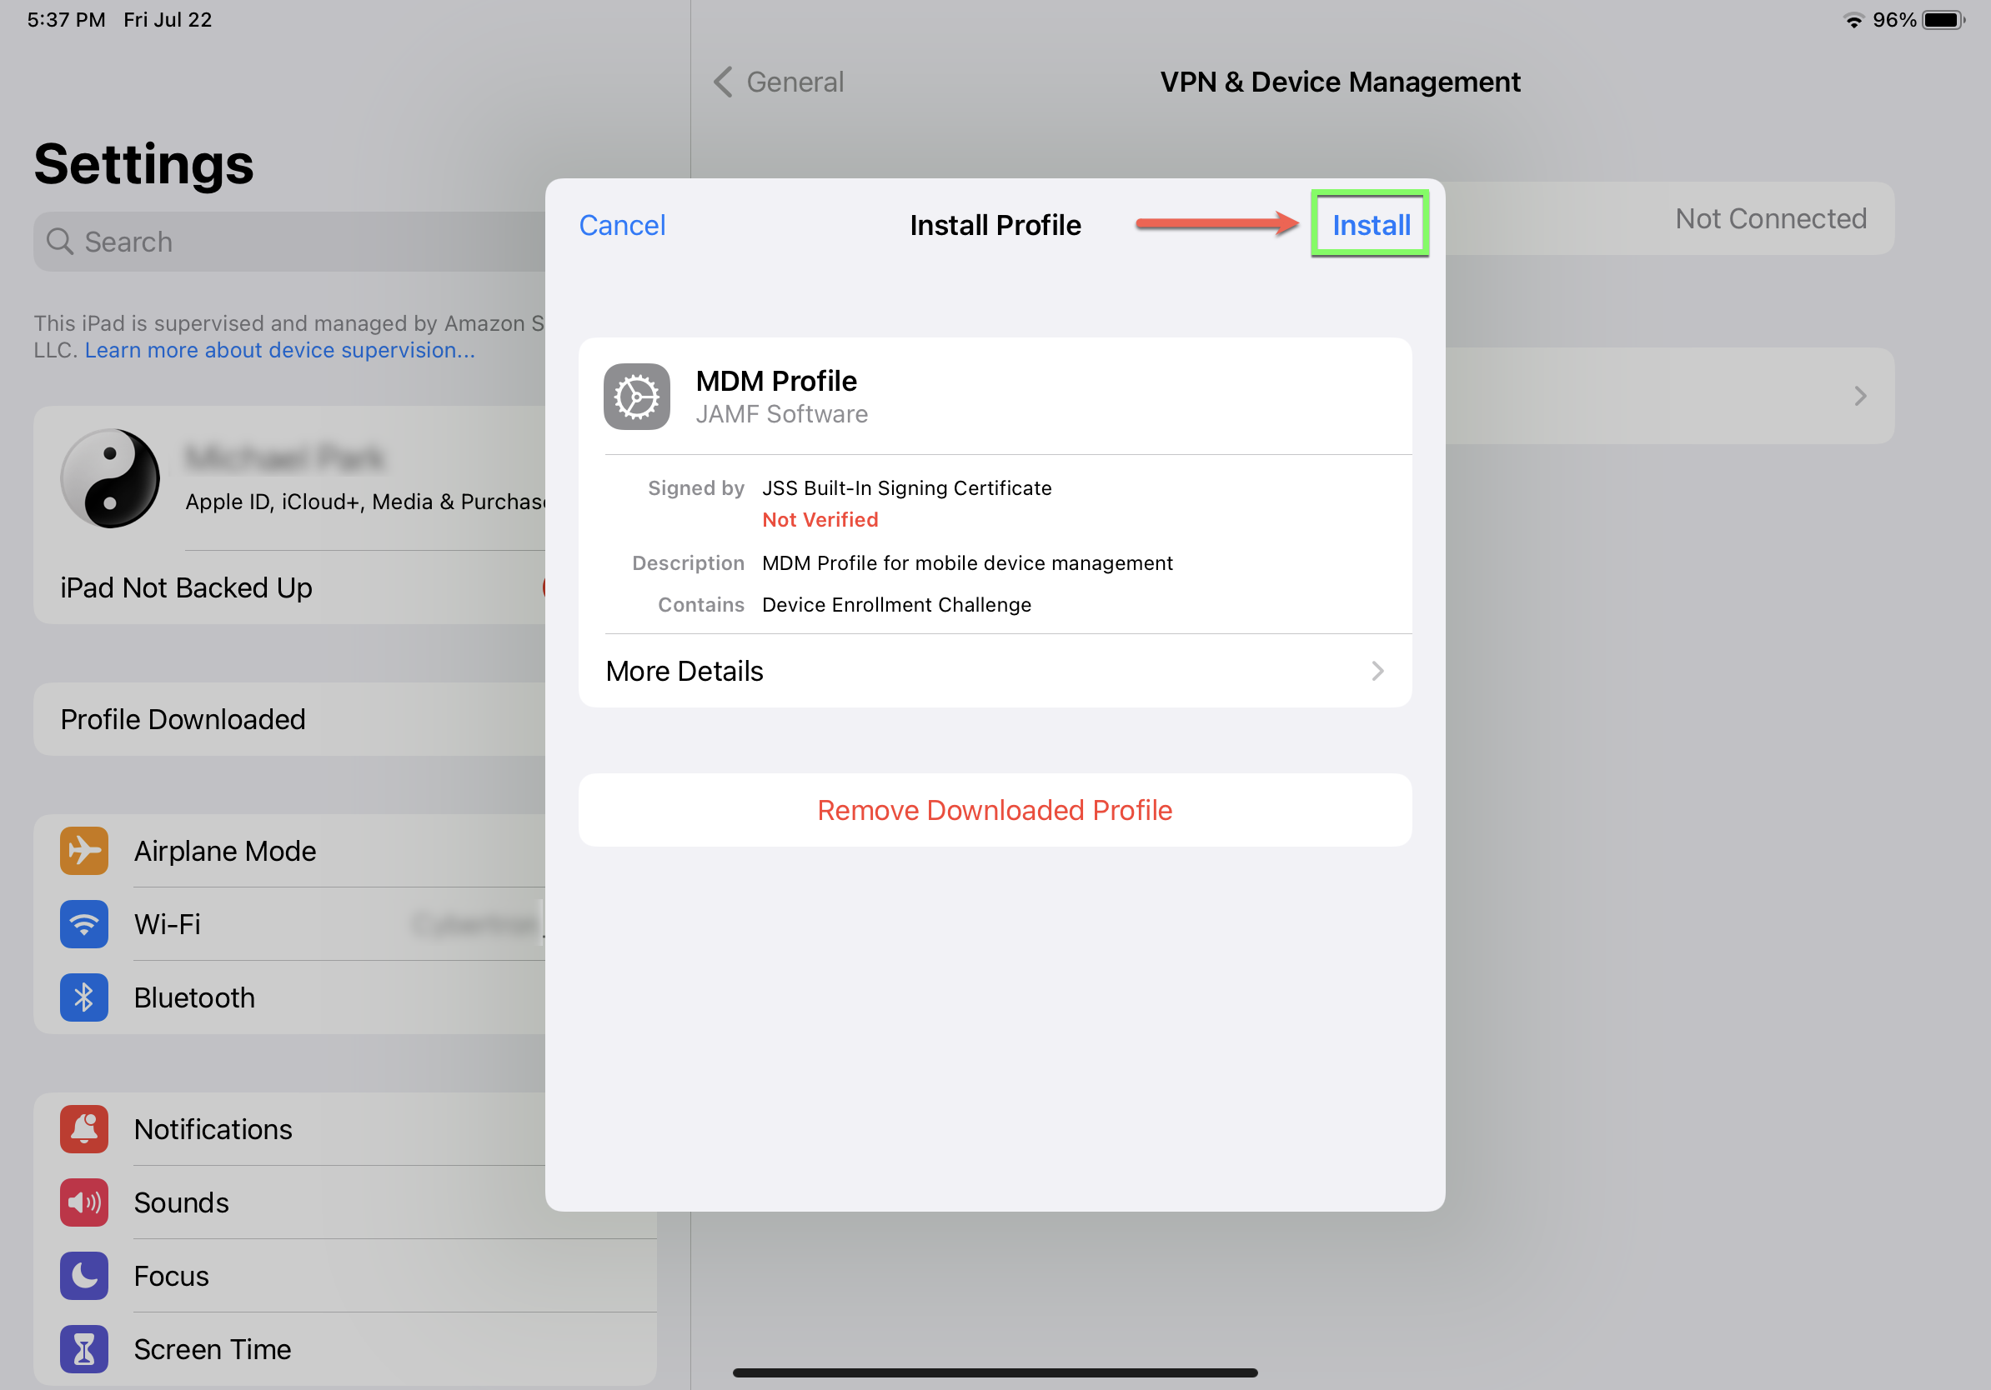Screen dimensions: 1991x1390
Task: Open the row chevron behind the dialog
Action: tap(1860, 396)
